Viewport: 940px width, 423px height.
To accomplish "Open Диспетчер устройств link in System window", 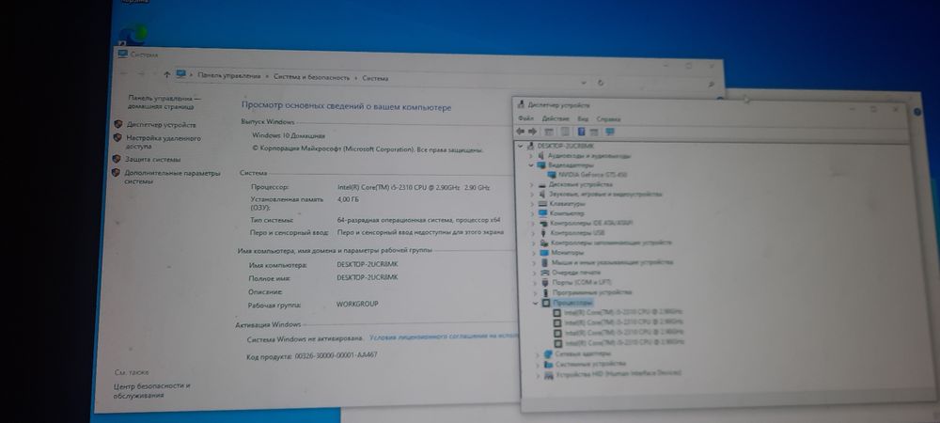I will (161, 125).
